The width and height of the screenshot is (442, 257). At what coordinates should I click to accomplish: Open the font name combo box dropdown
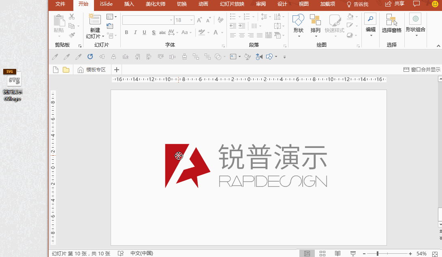click(x=171, y=20)
